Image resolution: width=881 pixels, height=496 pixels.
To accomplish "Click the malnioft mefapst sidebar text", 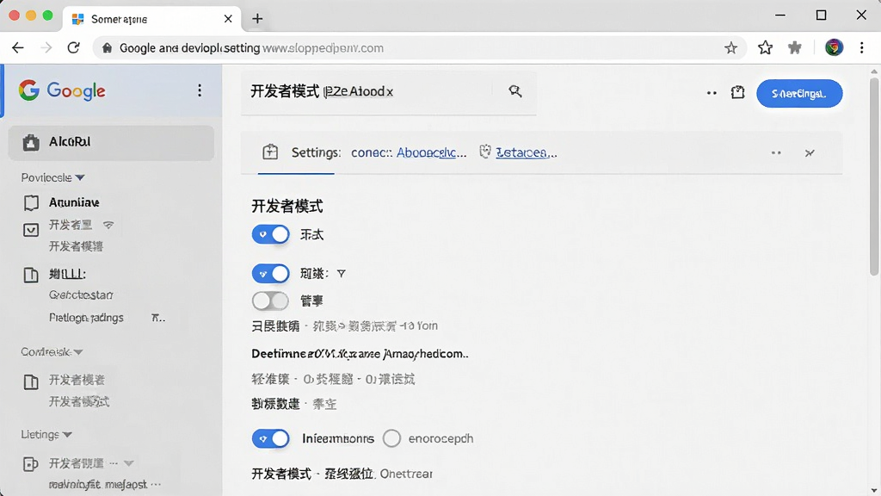I will (x=98, y=484).
